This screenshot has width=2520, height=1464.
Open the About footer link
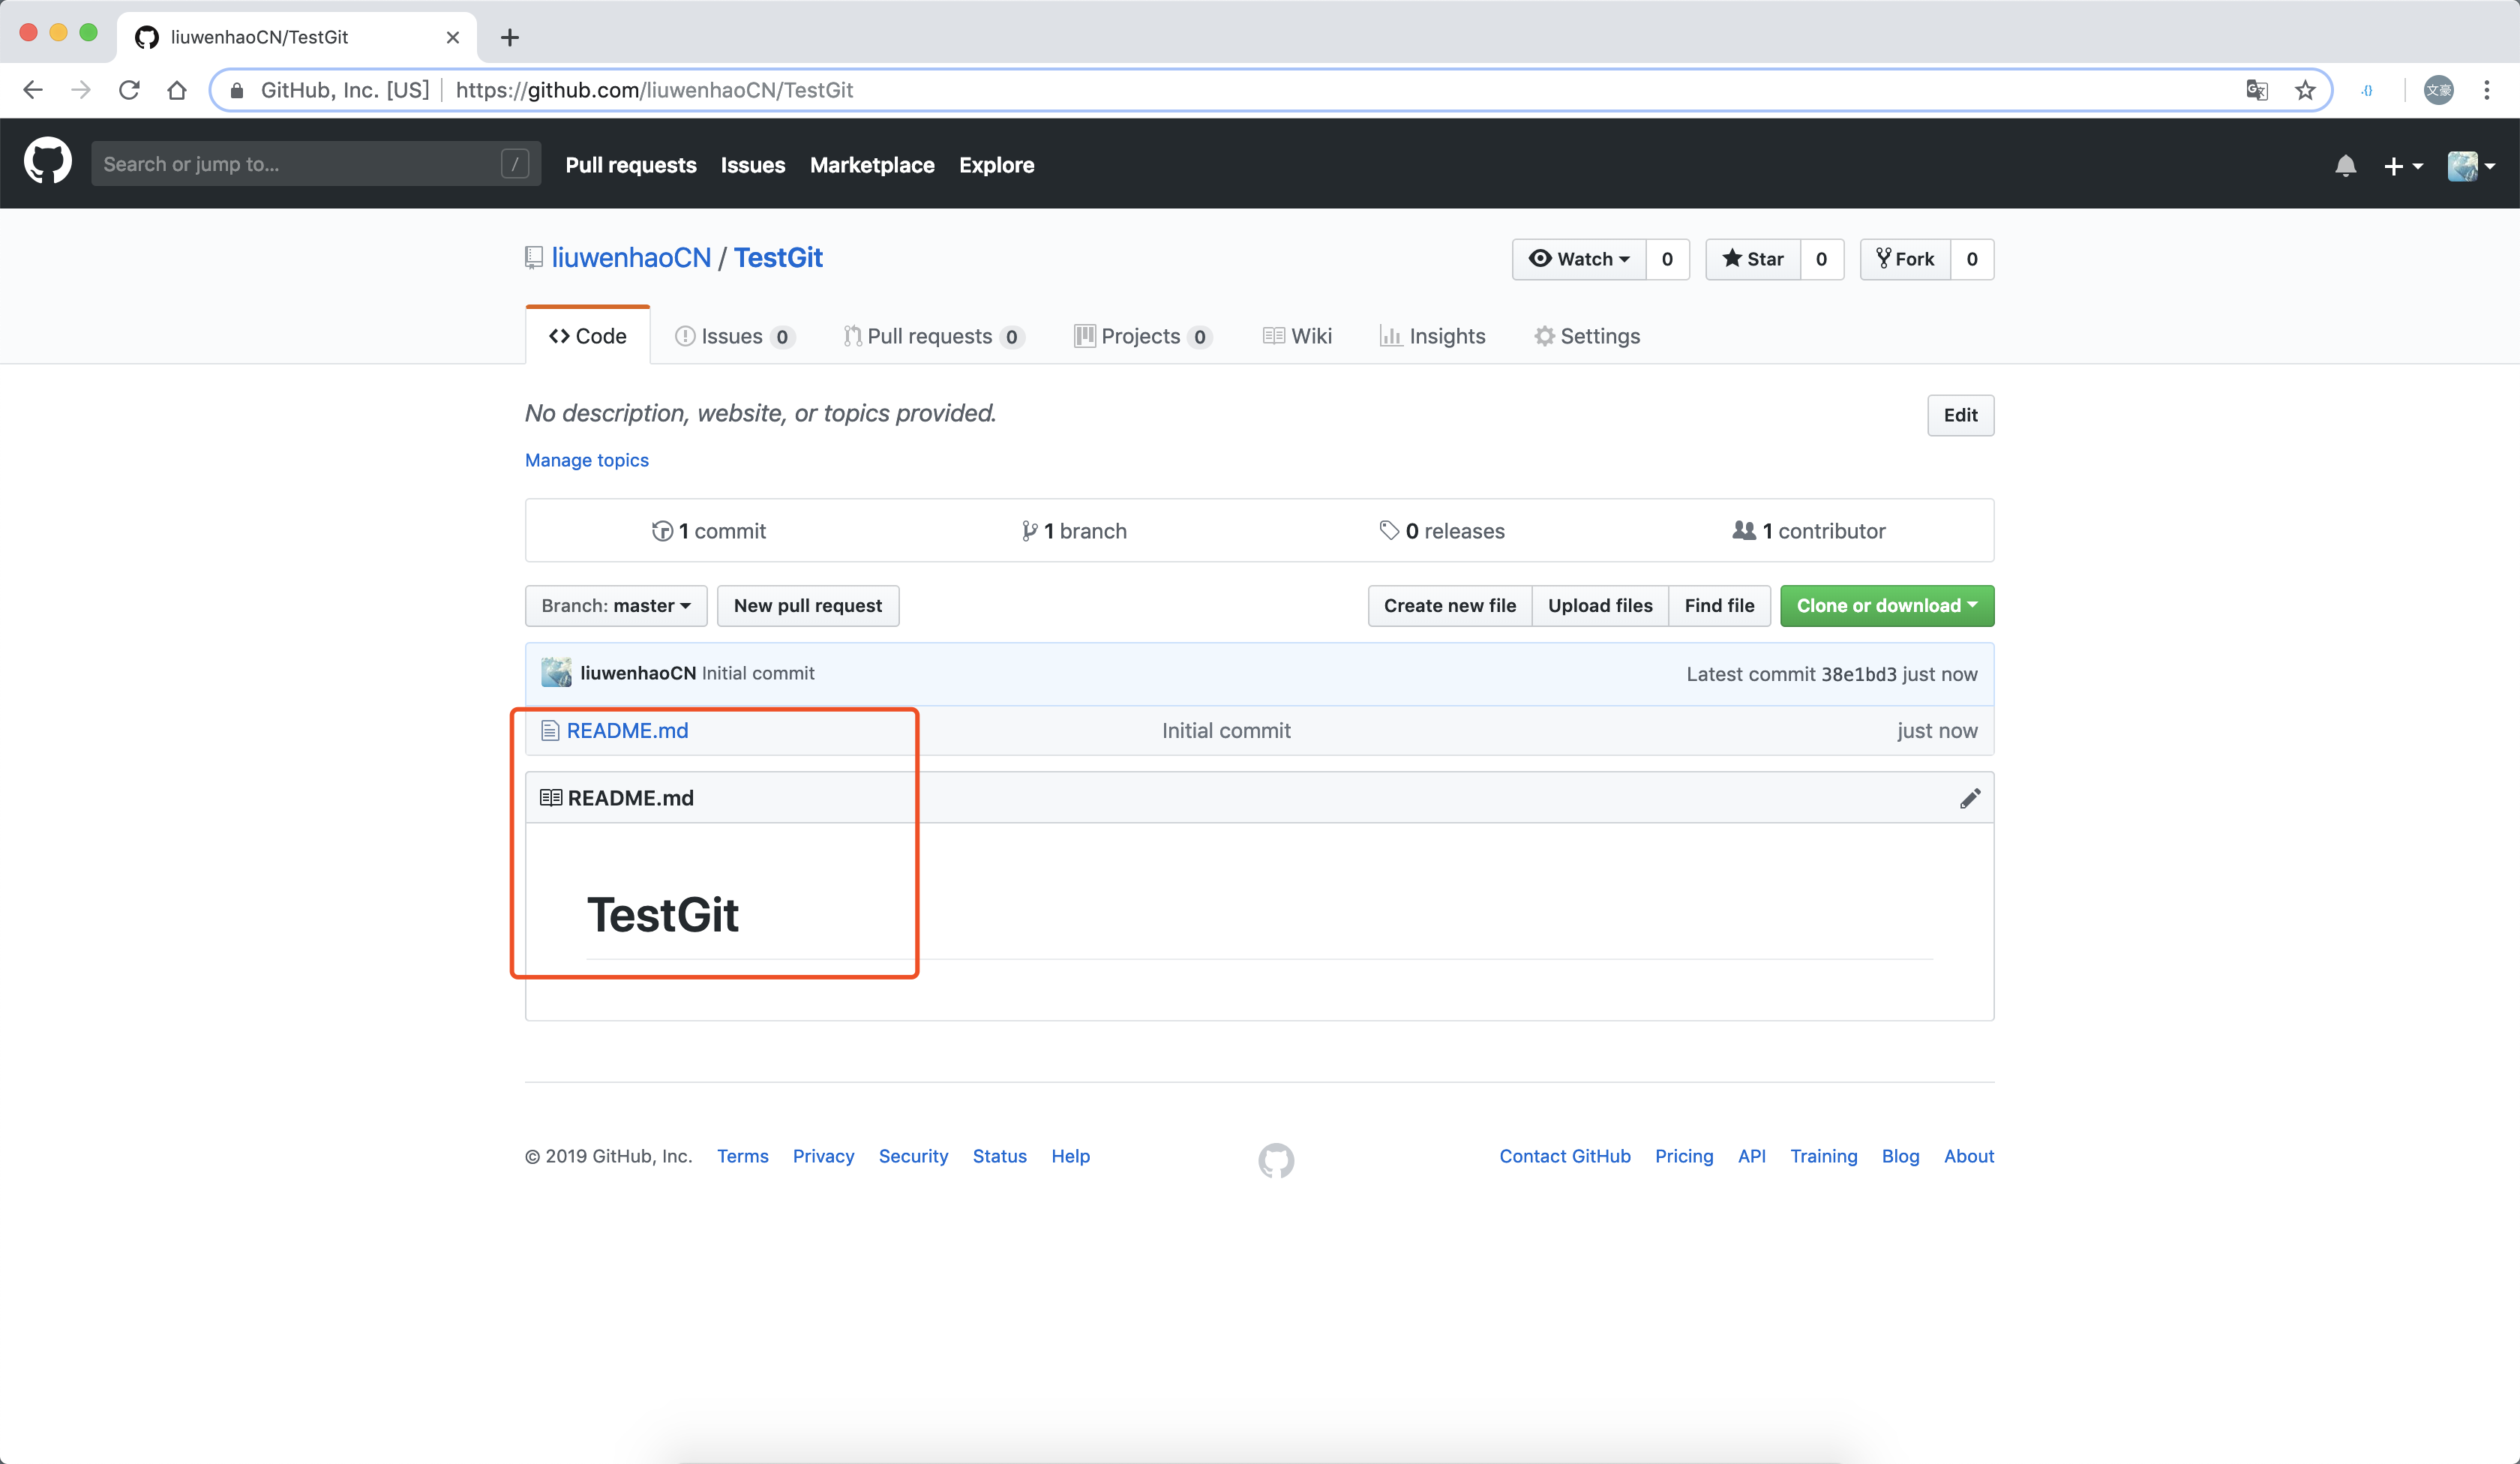pyautogui.click(x=1969, y=1156)
